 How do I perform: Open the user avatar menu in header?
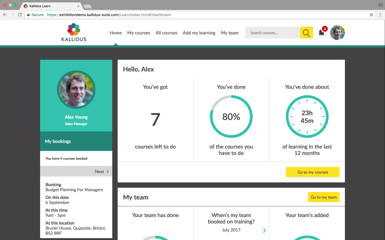[337, 32]
